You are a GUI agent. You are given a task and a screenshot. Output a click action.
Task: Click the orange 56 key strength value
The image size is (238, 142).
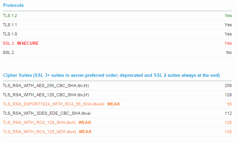pyautogui.click(x=229, y=104)
